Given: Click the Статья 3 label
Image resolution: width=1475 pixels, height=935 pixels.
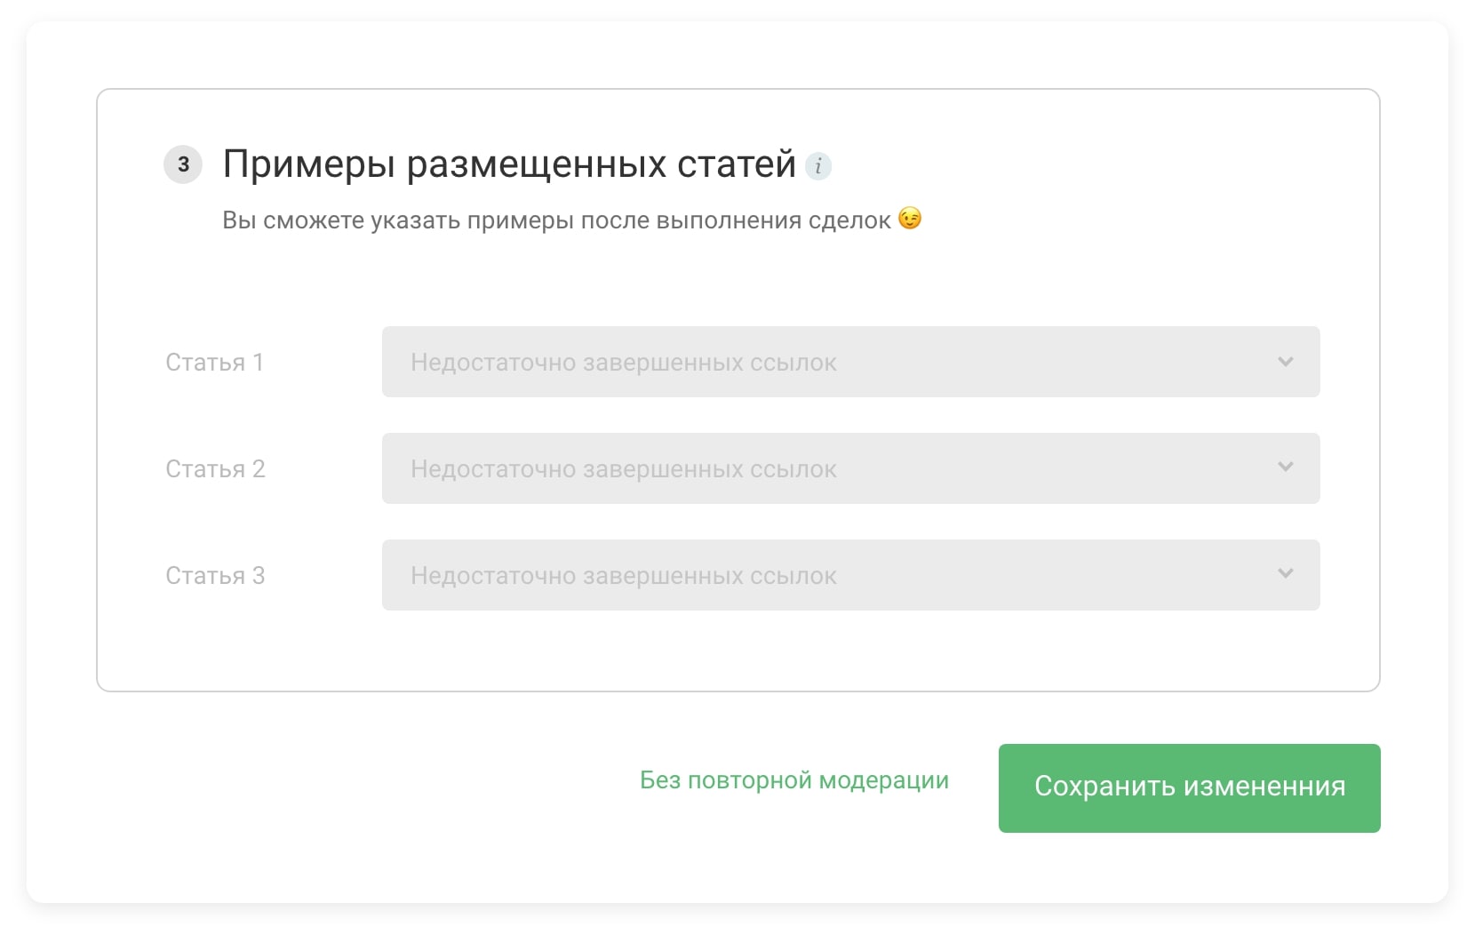Looking at the screenshot, I should coord(215,576).
